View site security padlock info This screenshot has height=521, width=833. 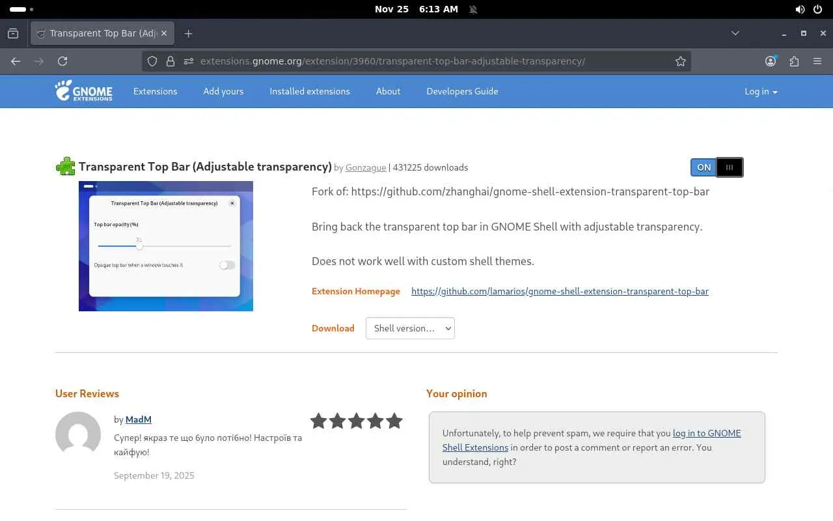point(171,61)
